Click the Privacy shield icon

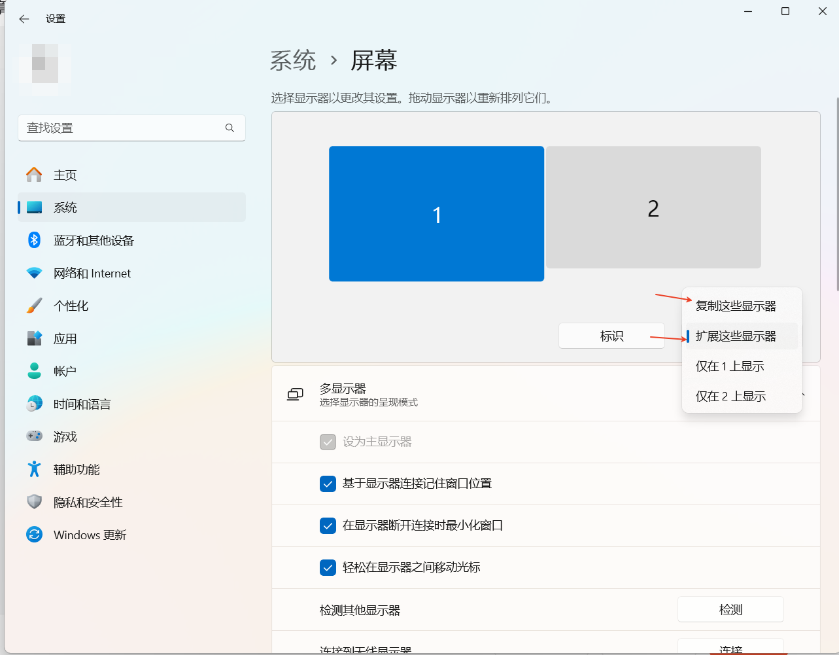(x=34, y=502)
